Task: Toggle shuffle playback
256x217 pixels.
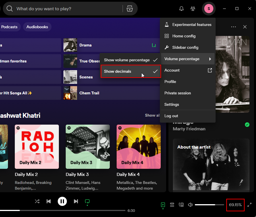Action: pyautogui.click(x=37, y=201)
